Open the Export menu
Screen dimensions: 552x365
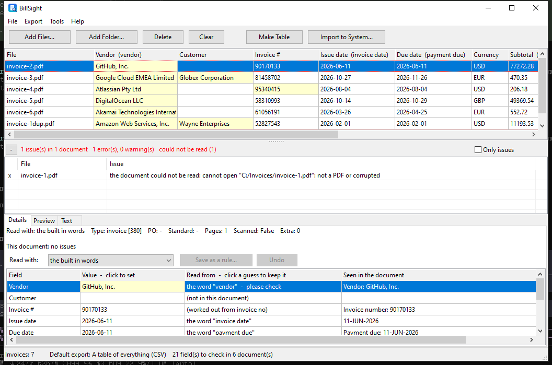tap(33, 21)
